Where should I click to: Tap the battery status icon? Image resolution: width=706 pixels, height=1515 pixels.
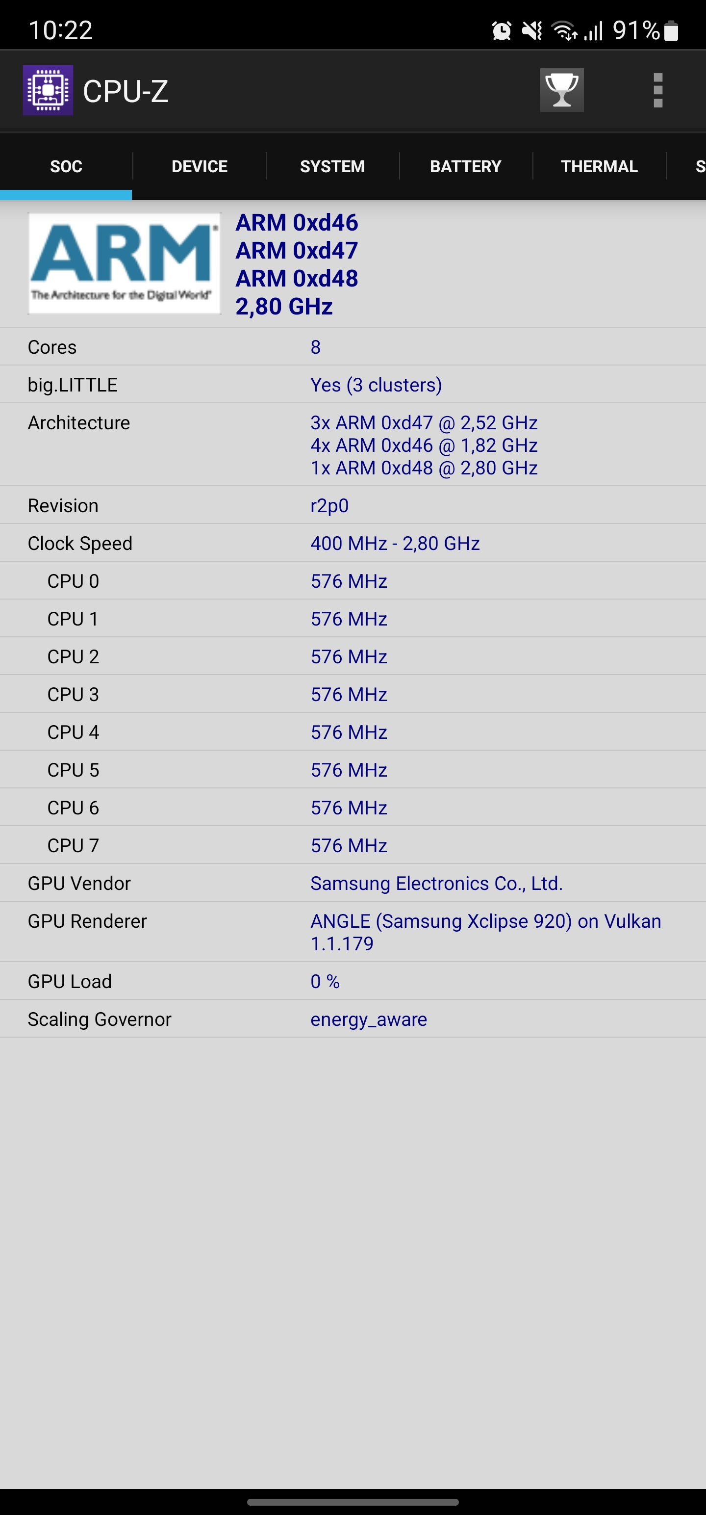671,30
